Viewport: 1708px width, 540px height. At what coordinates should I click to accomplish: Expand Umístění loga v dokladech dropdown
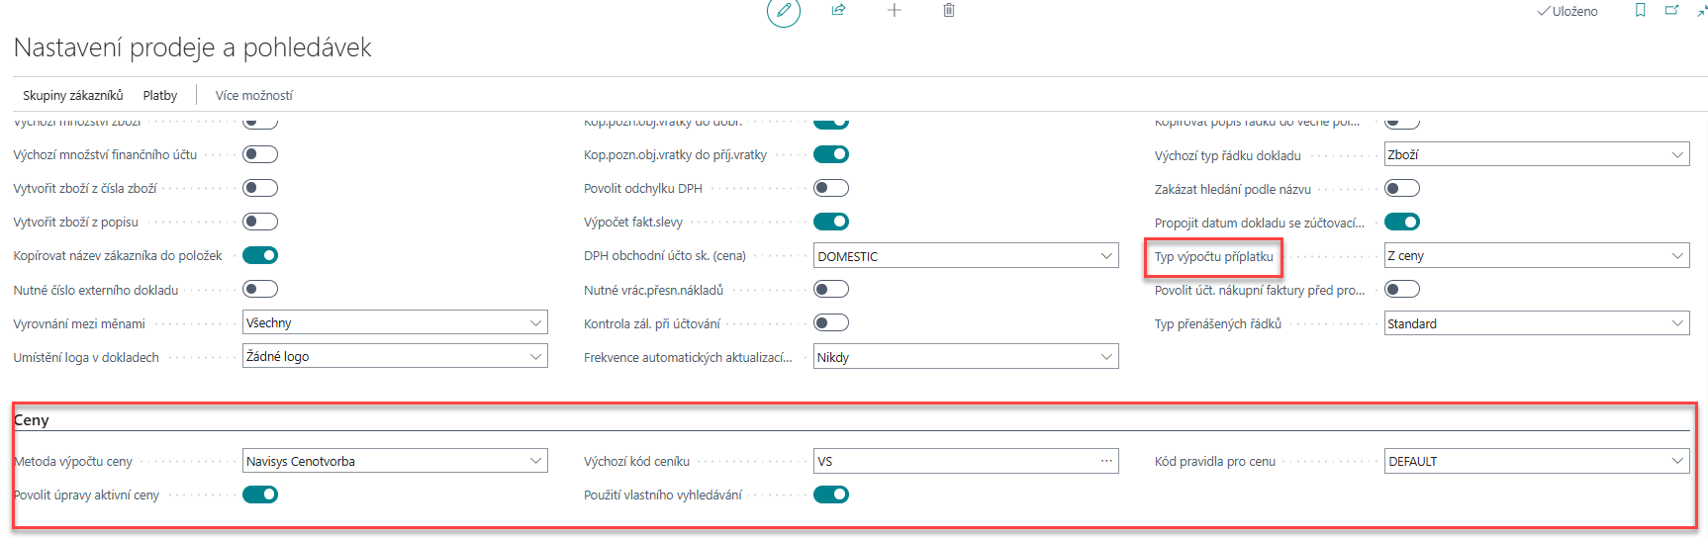coord(535,356)
